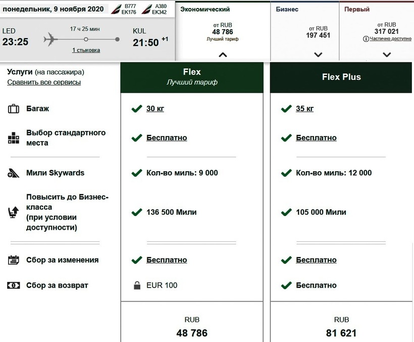The image size is (414, 342).
Task: Click the change fee calendar icon
Action: point(14,260)
